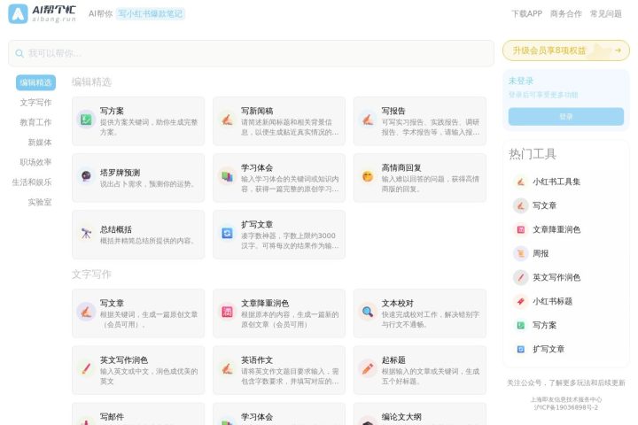638x425 pixels.
Task: Open the 生活和娱乐 category
Action: click(x=32, y=182)
